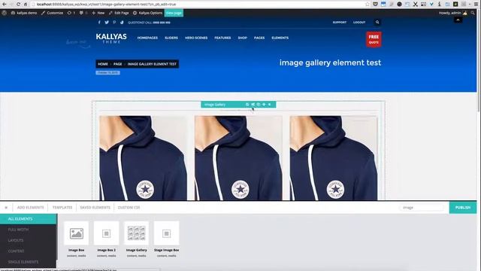Open the Features nav menu
481x271 pixels.
(222, 38)
